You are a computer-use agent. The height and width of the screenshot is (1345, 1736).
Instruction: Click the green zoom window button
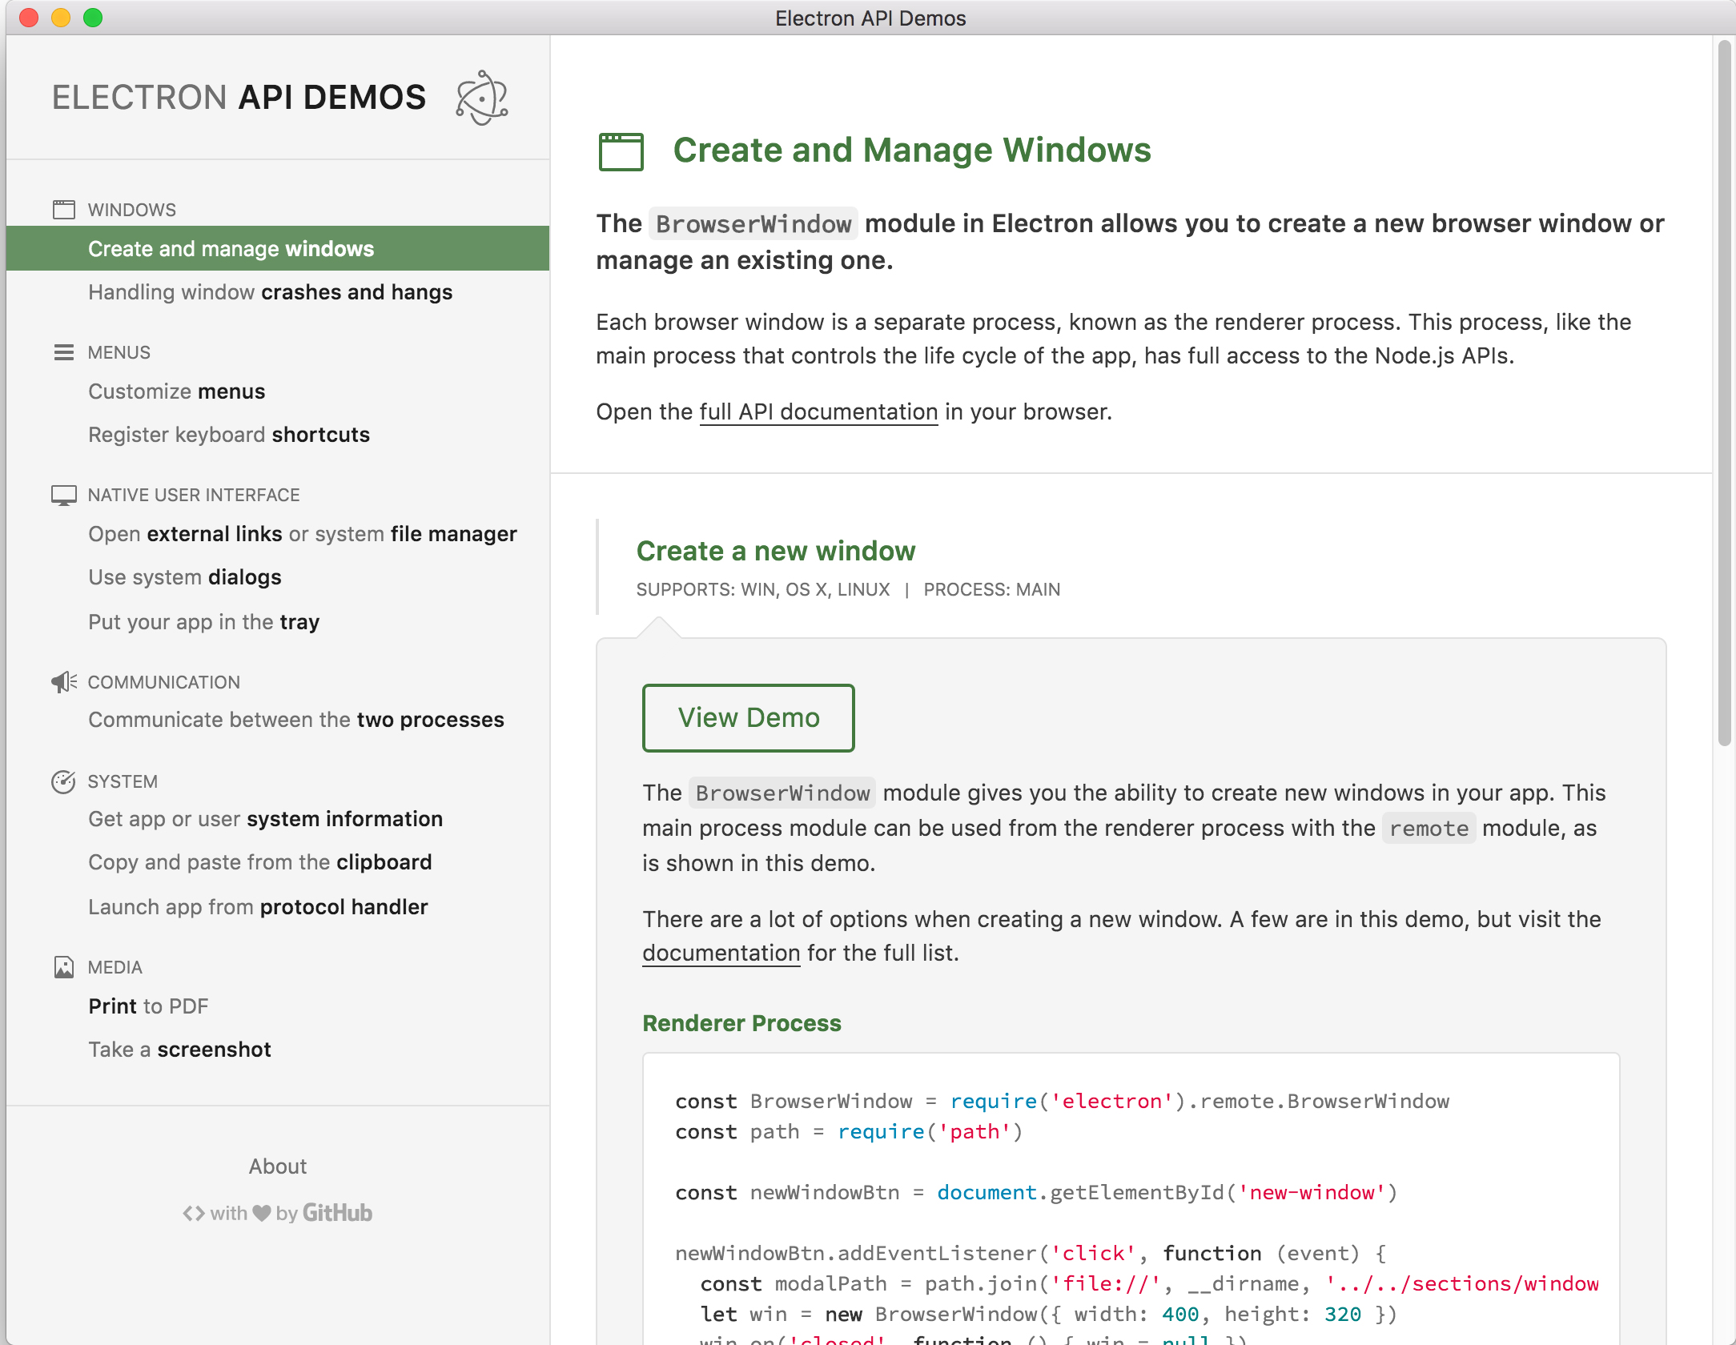(93, 18)
